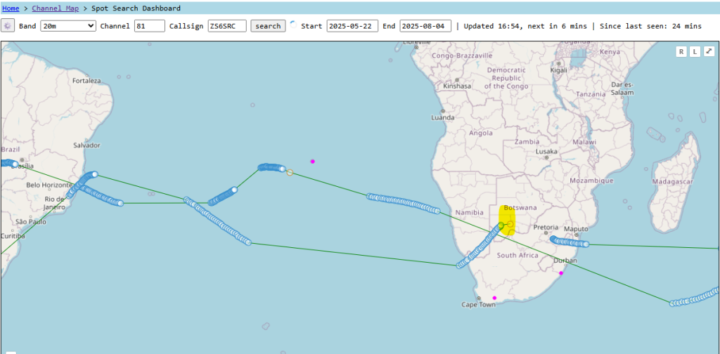The width and height of the screenshot is (720, 354).
Task: Click the Channel number input field
Action: point(150,26)
